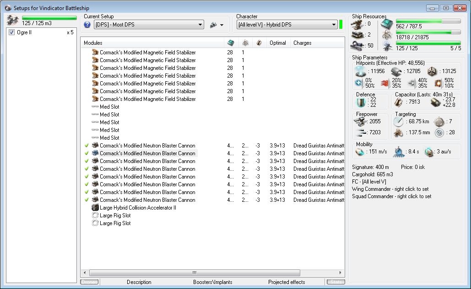
Task: Click the volley damage icon beside 7203
Action: (361, 132)
